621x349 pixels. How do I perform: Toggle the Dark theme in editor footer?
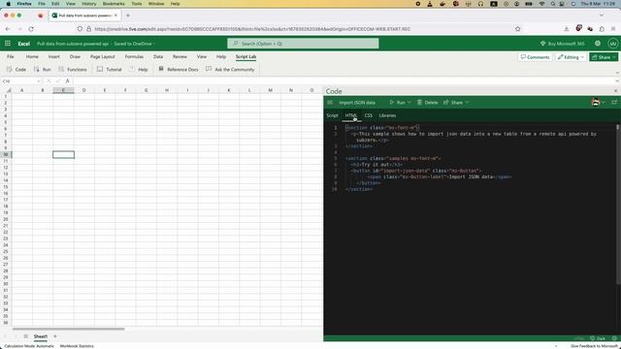tap(598, 338)
